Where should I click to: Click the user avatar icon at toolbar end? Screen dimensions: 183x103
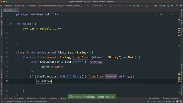click(181, 6)
